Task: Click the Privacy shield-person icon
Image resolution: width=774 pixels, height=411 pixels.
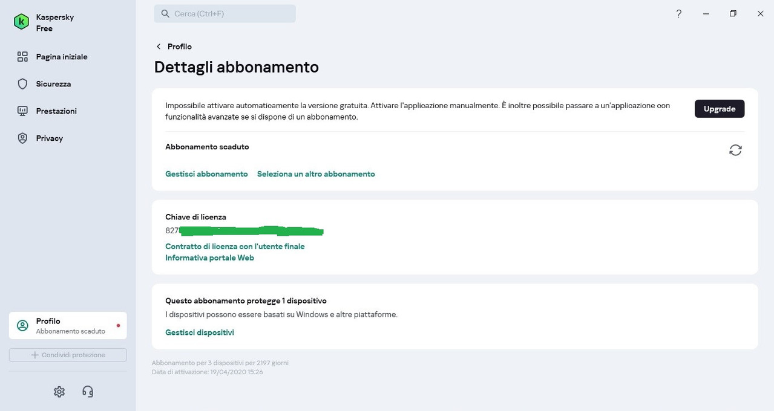Action: coord(22,138)
